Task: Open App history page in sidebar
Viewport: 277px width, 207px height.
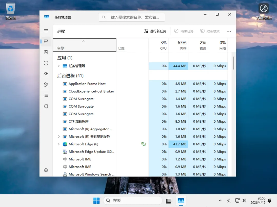Action: (46, 63)
